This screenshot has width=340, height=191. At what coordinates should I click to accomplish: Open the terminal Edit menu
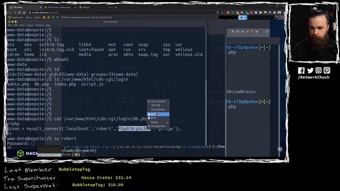[15, 25]
